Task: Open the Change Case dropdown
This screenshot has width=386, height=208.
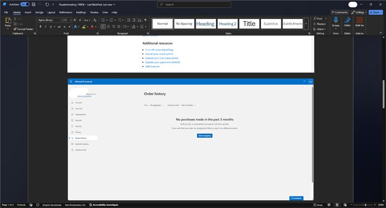Action: point(87,20)
